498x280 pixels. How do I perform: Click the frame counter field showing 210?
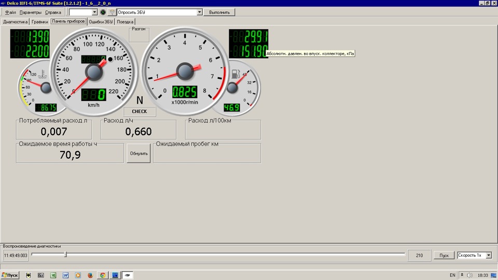(419, 255)
